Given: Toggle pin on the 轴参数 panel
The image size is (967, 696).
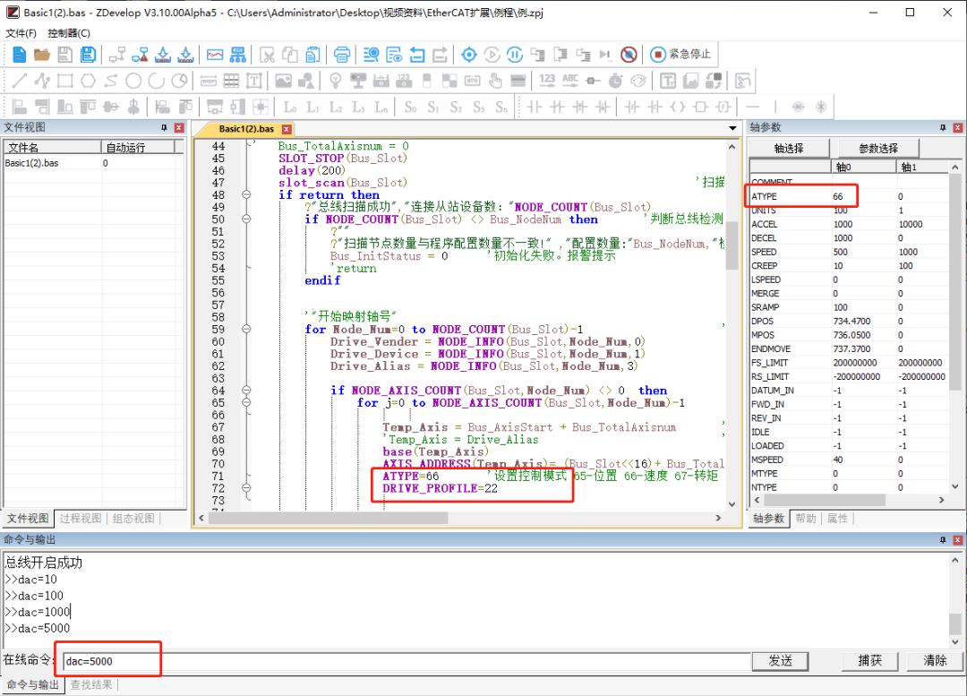Looking at the screenshot, I should (x=943, y=128).
